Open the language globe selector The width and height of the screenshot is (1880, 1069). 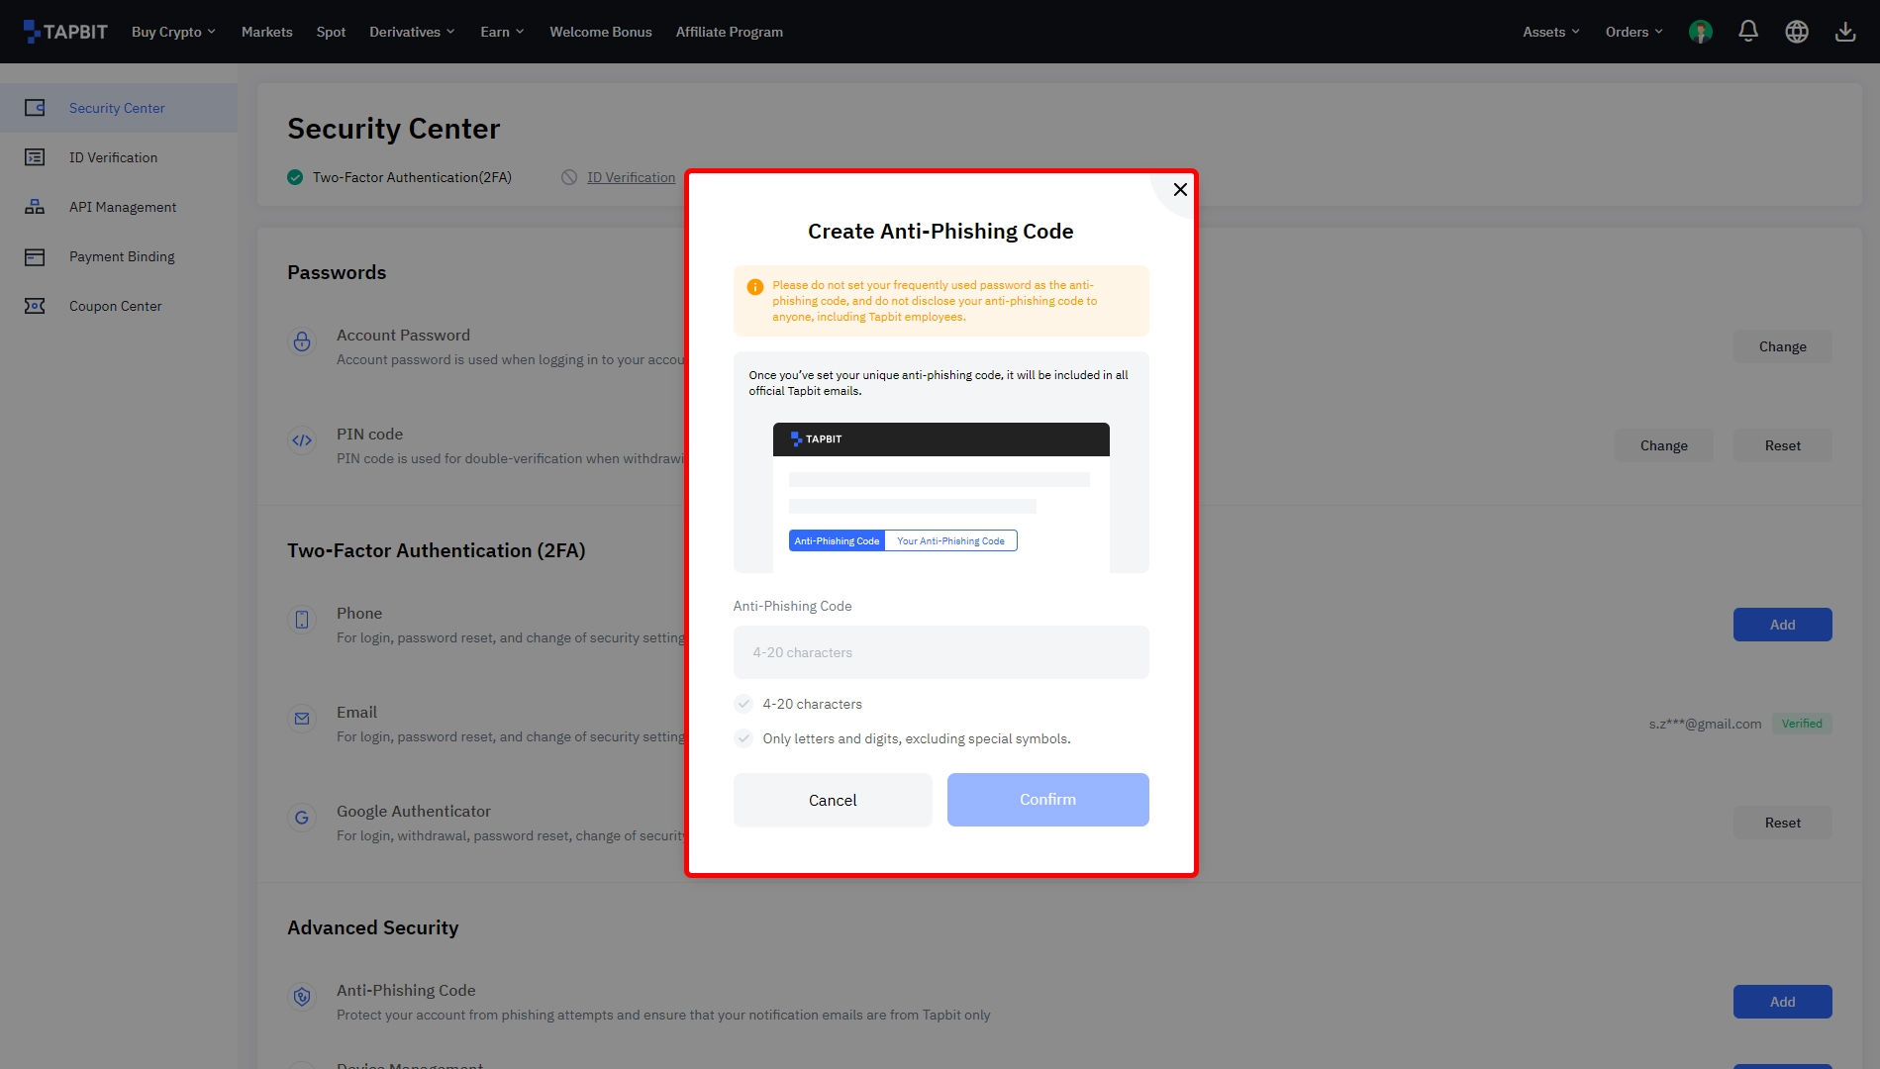tap(1797, 32)
